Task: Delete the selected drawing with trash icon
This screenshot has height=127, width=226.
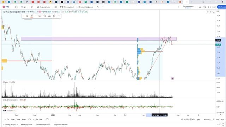Action: [x=54, y=16]
